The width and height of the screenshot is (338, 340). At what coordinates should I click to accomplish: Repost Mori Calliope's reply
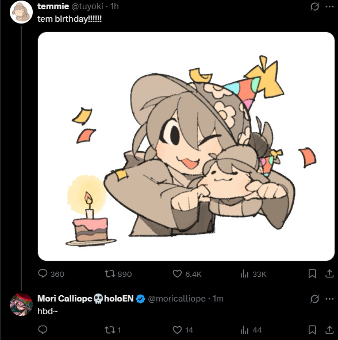[x=110, y=330]
